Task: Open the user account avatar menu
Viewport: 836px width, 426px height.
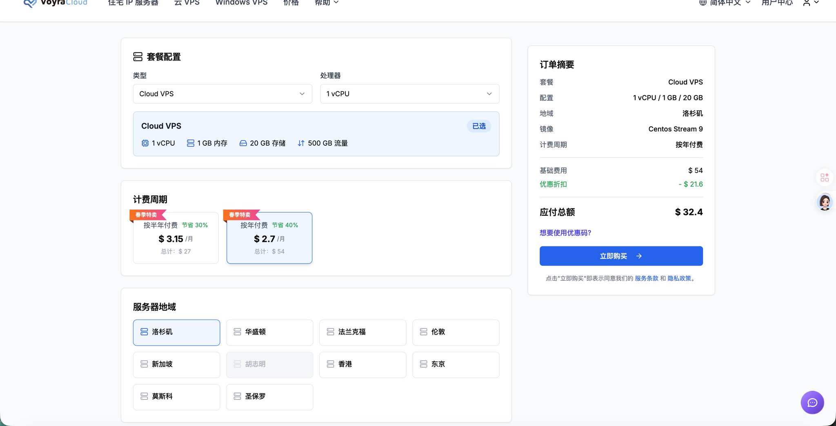Action: pos(811,3)
